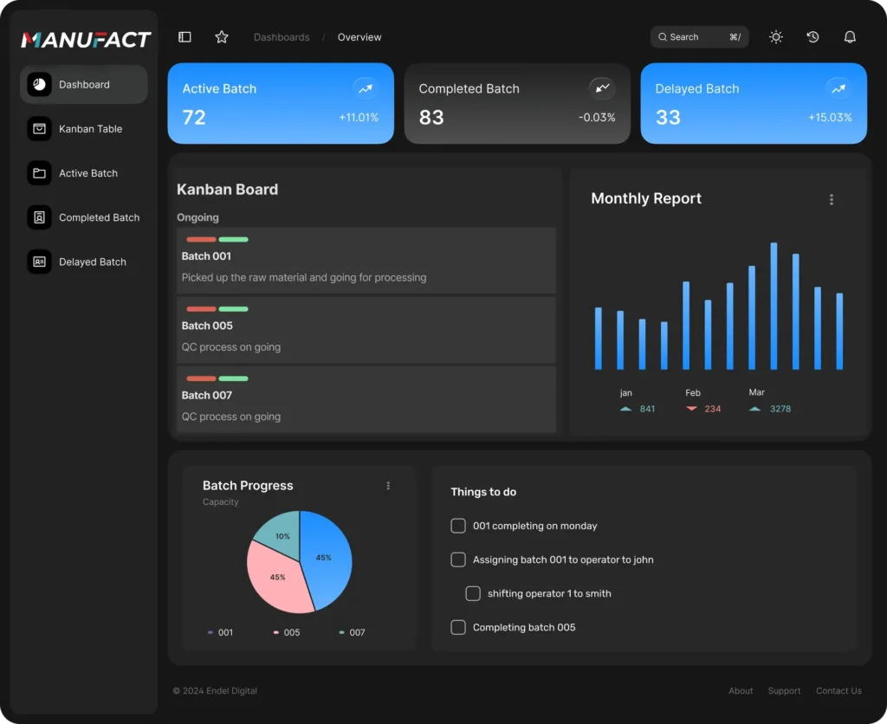887x724 pixels.
Task: Click the star favorite icon
Action: coord(222,36)
